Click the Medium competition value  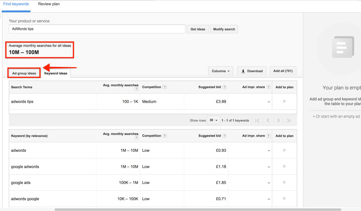click(x=149, y=102)
